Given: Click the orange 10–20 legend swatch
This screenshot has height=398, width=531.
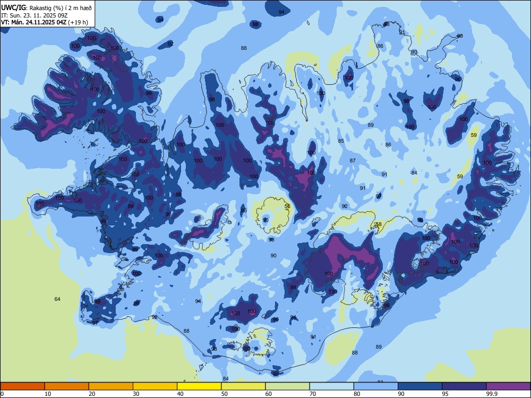Looking at the screenshot, I should pyautogui.click(x=67, y=386).
